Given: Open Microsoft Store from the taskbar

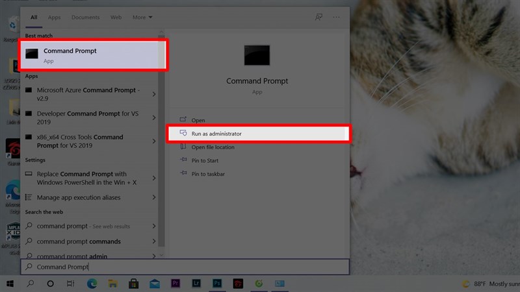Looking at the screenshot, I should click(x=134, y=284).
